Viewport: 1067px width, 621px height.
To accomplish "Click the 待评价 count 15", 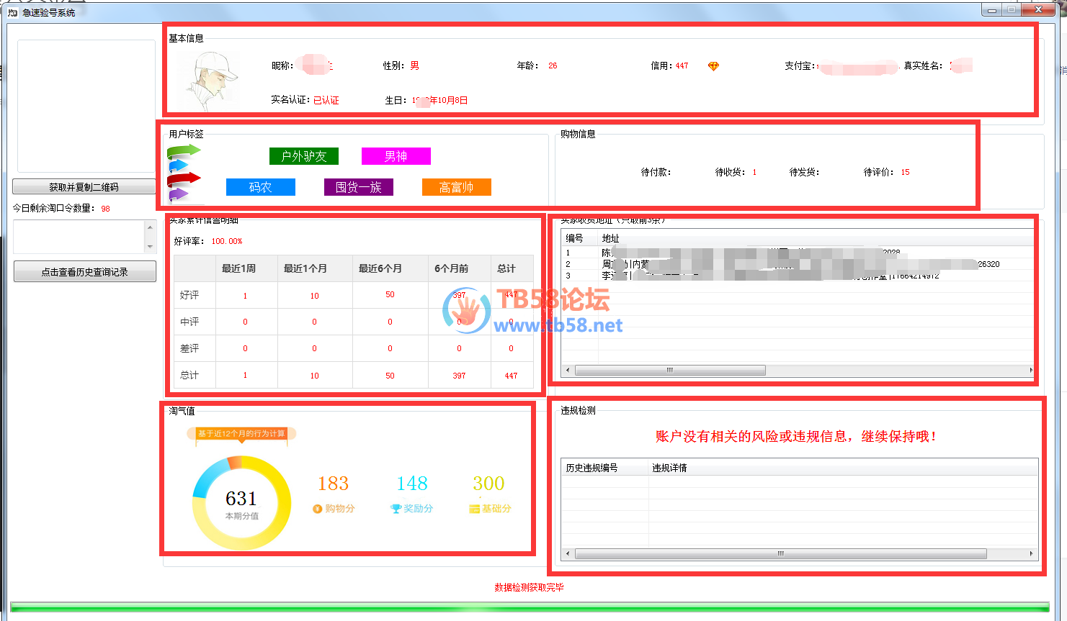I will (905, 173).
